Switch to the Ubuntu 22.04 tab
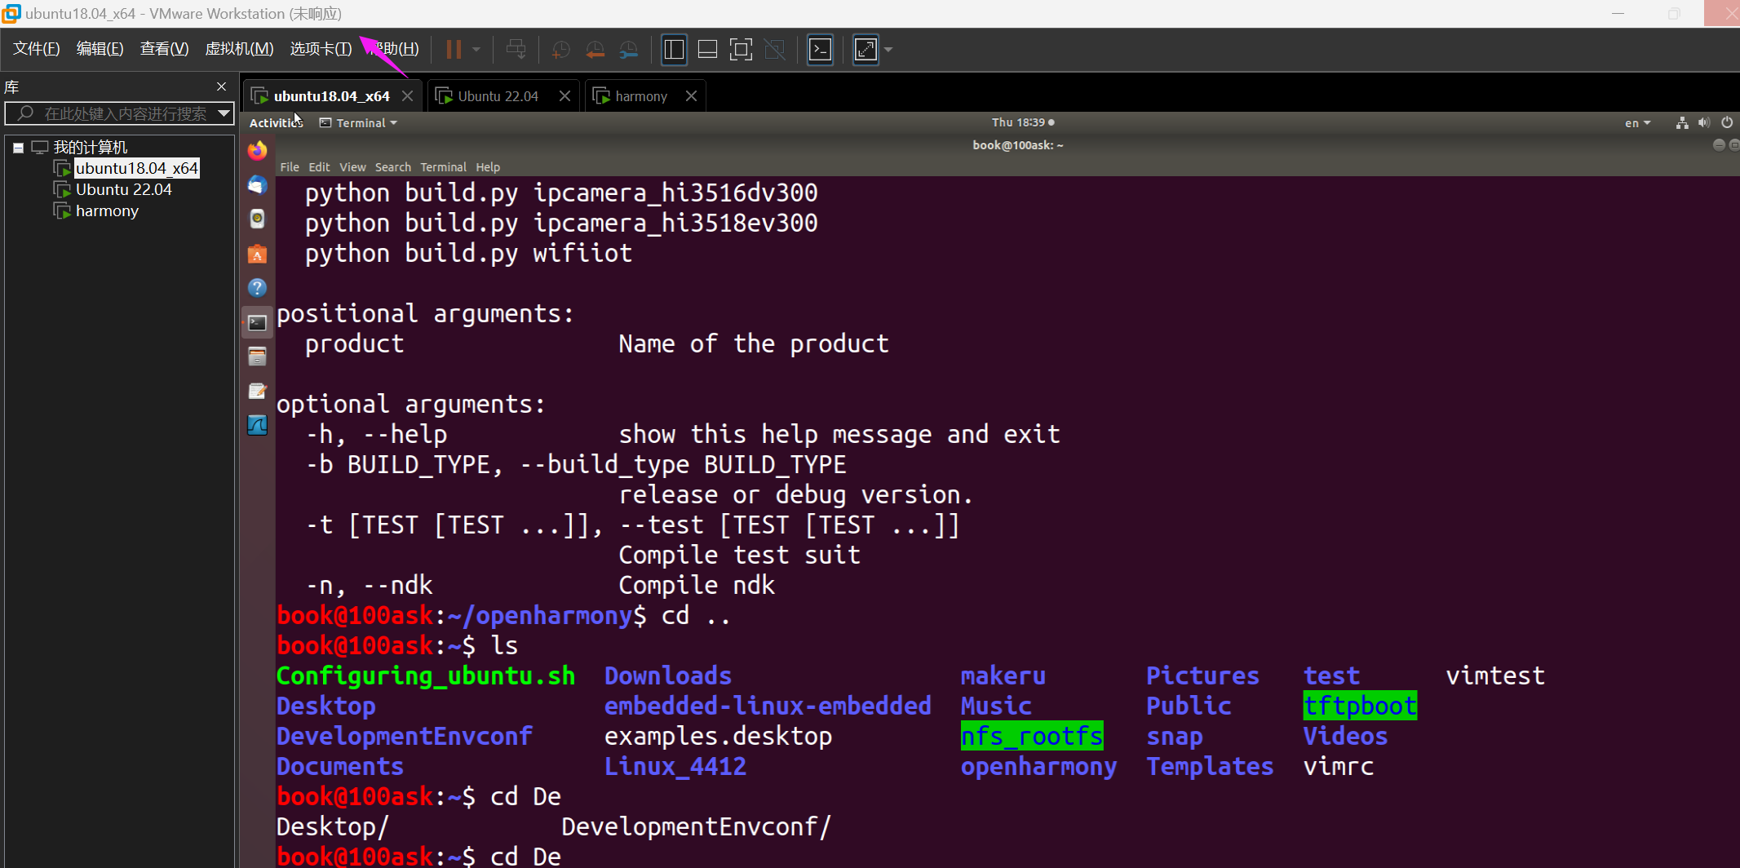 pyautogui.click(x=498, y=96)
